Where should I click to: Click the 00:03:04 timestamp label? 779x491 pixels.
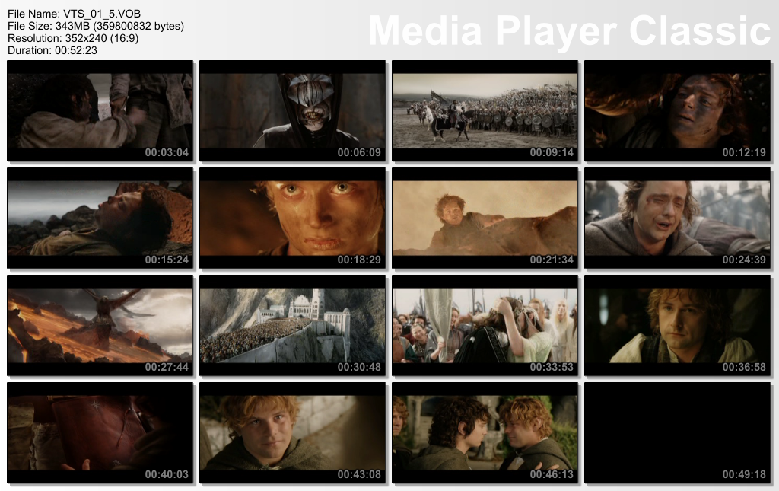(167, 152)
